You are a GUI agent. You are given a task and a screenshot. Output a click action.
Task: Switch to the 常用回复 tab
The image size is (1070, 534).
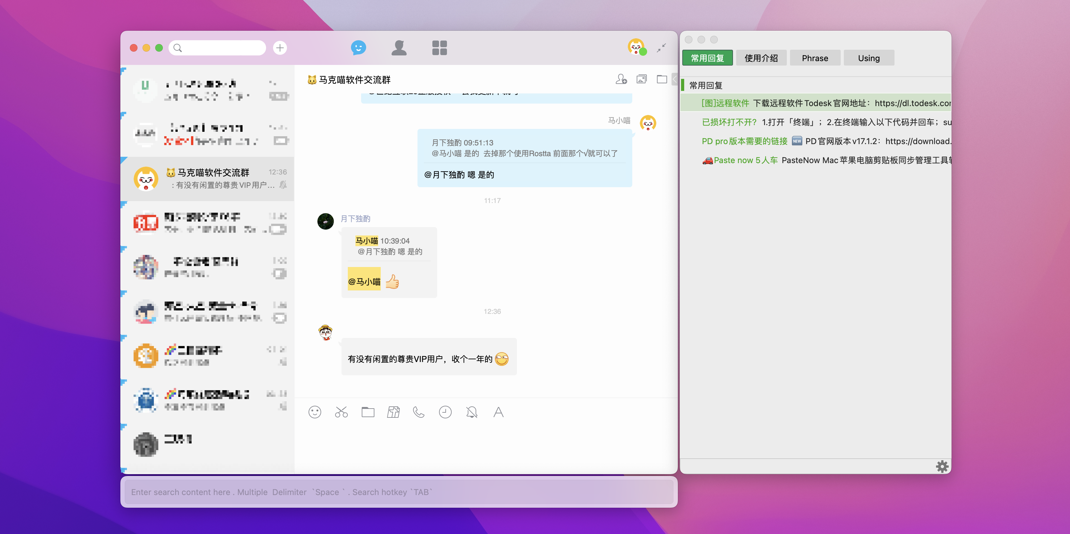tap(707, 58)
